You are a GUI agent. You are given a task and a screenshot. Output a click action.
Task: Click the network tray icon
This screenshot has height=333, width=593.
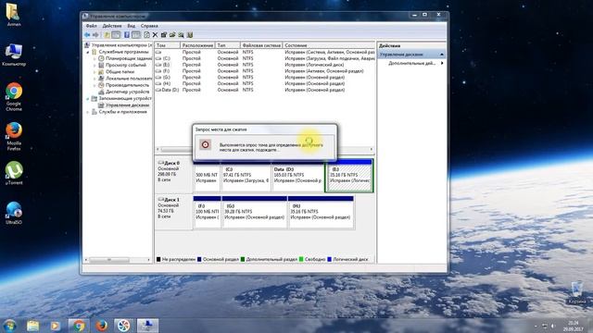coord(545,326)
